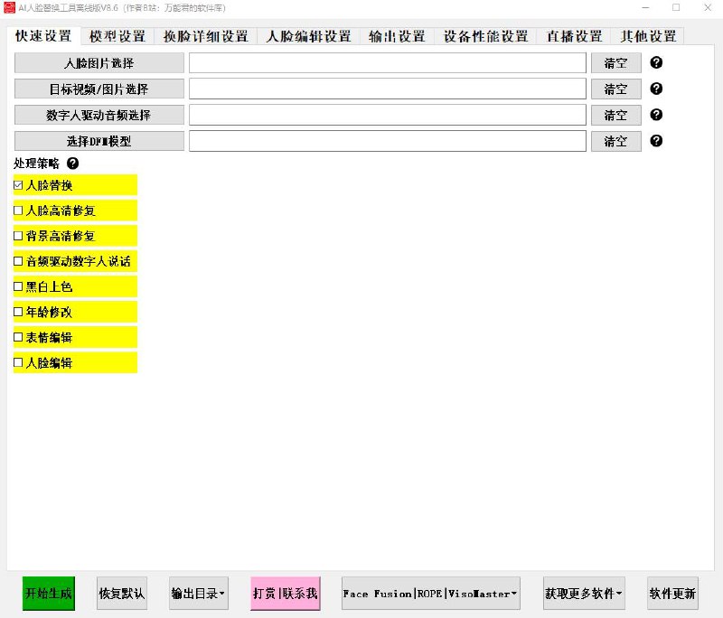The width and height of the screenshot is (723, 618).
Task: Go to the 输出设置 tab
Action: 392,36
